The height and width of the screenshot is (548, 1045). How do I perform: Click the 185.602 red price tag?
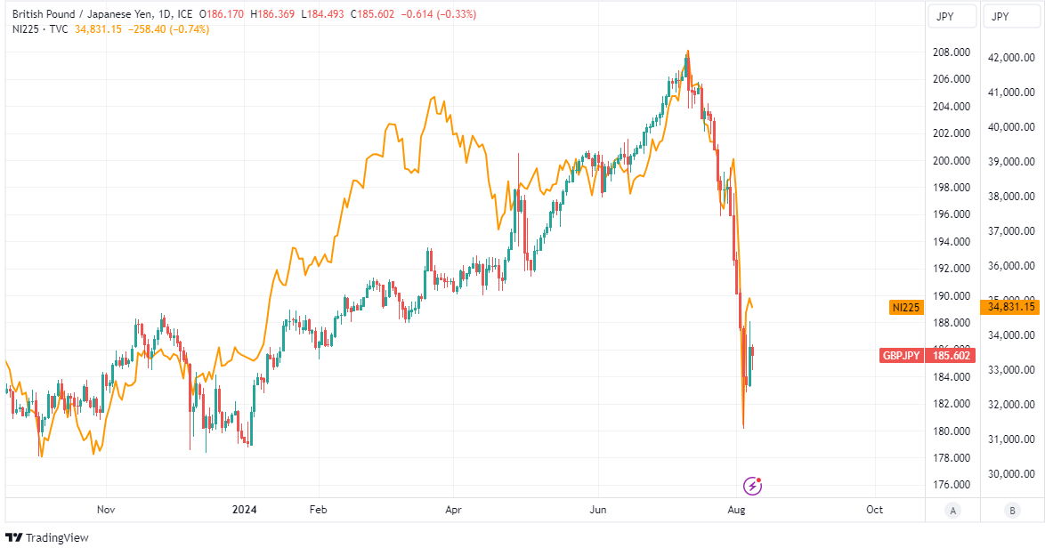951,355
